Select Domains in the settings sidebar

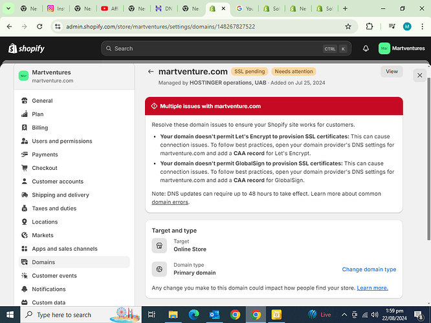pyautogui.click(x=74, y=262)
